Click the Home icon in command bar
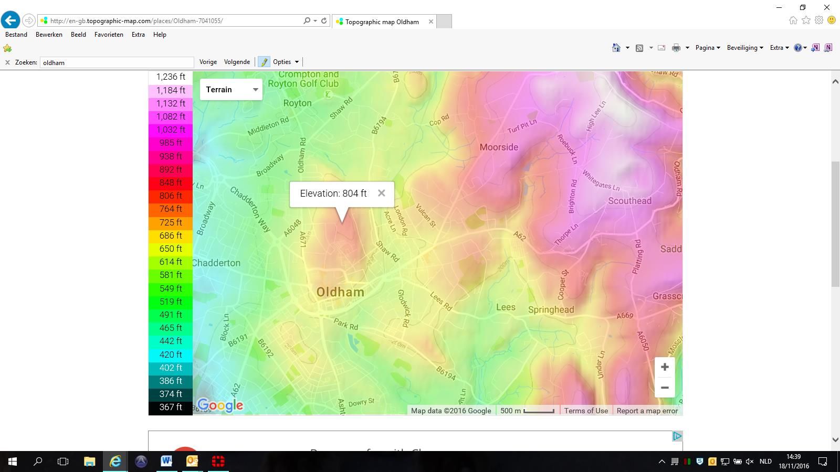The image size is (840, 472). [616, 48]
